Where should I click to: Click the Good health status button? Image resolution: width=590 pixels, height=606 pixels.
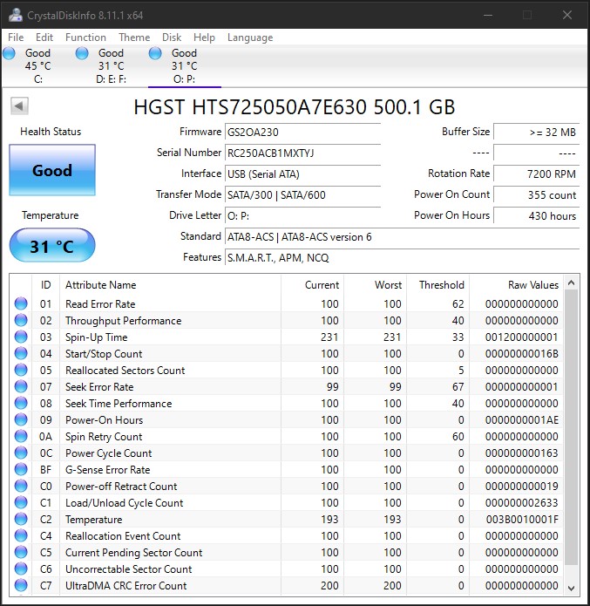coord(52,170)
